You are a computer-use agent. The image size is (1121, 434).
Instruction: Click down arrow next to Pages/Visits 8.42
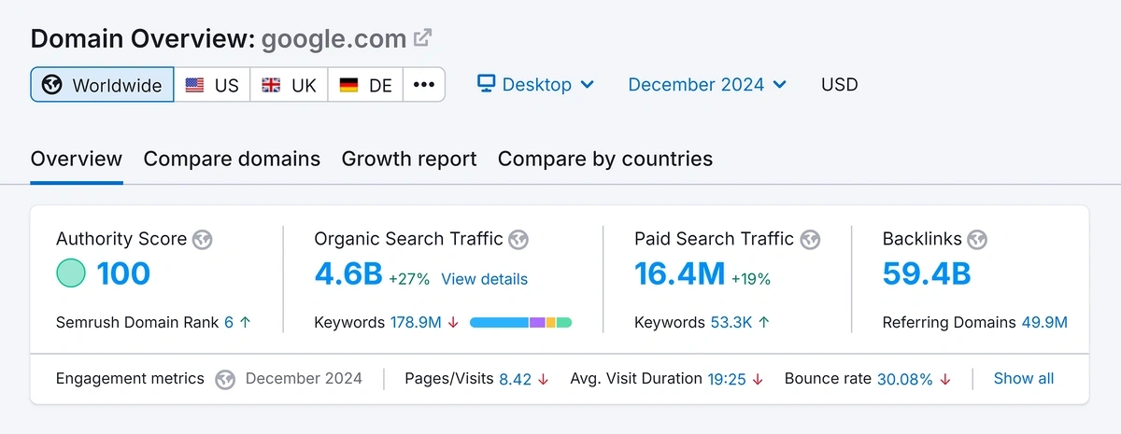click(543, 379)
